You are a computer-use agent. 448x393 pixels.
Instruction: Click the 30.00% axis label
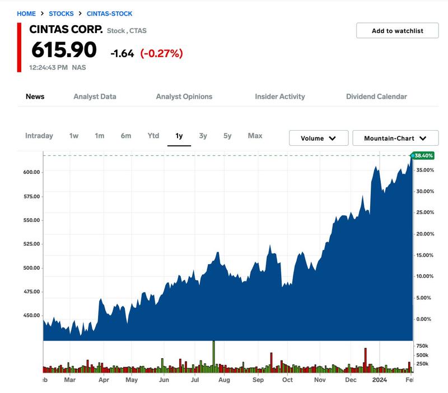425,191
